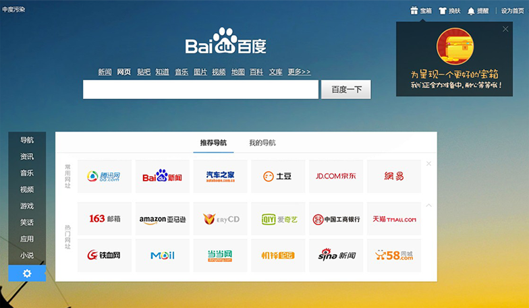This screenshot has width=529, height=308.
Task: Select 音乐 in the left sidebar
Action: point(27,173)
